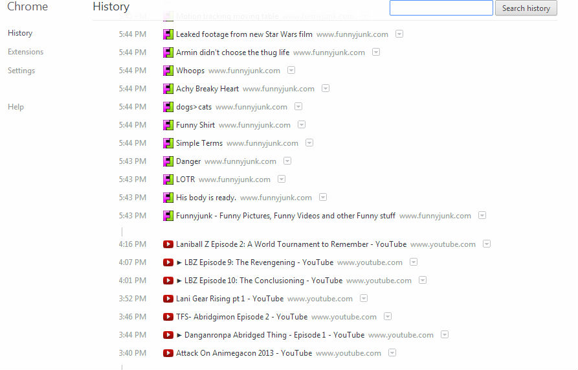Open dropdown arrow for 'LBZ Episode 10: The Conclusioning'
Viewport: 578px width, 370px height.
(423, 280)
